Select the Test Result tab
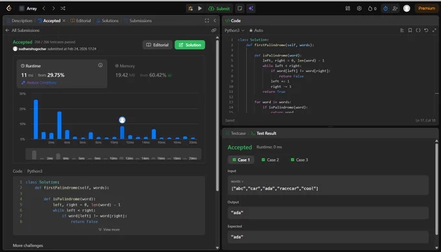The image size is (441, 252). coord(263,133)
